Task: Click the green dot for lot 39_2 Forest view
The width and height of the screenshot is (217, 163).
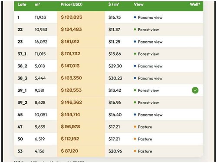Action: pyautogui.click(x=135, y=103)
